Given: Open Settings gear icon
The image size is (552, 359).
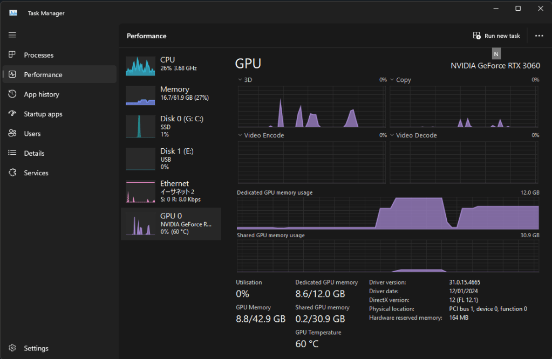Looking at the screenshot, I should point(12,348).
